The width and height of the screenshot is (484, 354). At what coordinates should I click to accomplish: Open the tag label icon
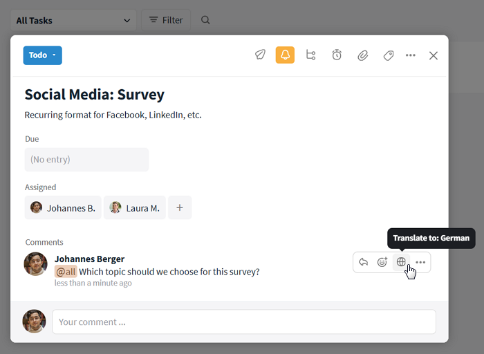[x=389, y=55]
